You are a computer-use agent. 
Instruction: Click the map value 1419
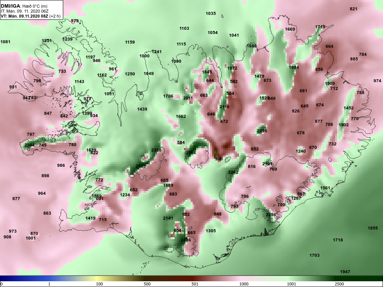point(90,218)
